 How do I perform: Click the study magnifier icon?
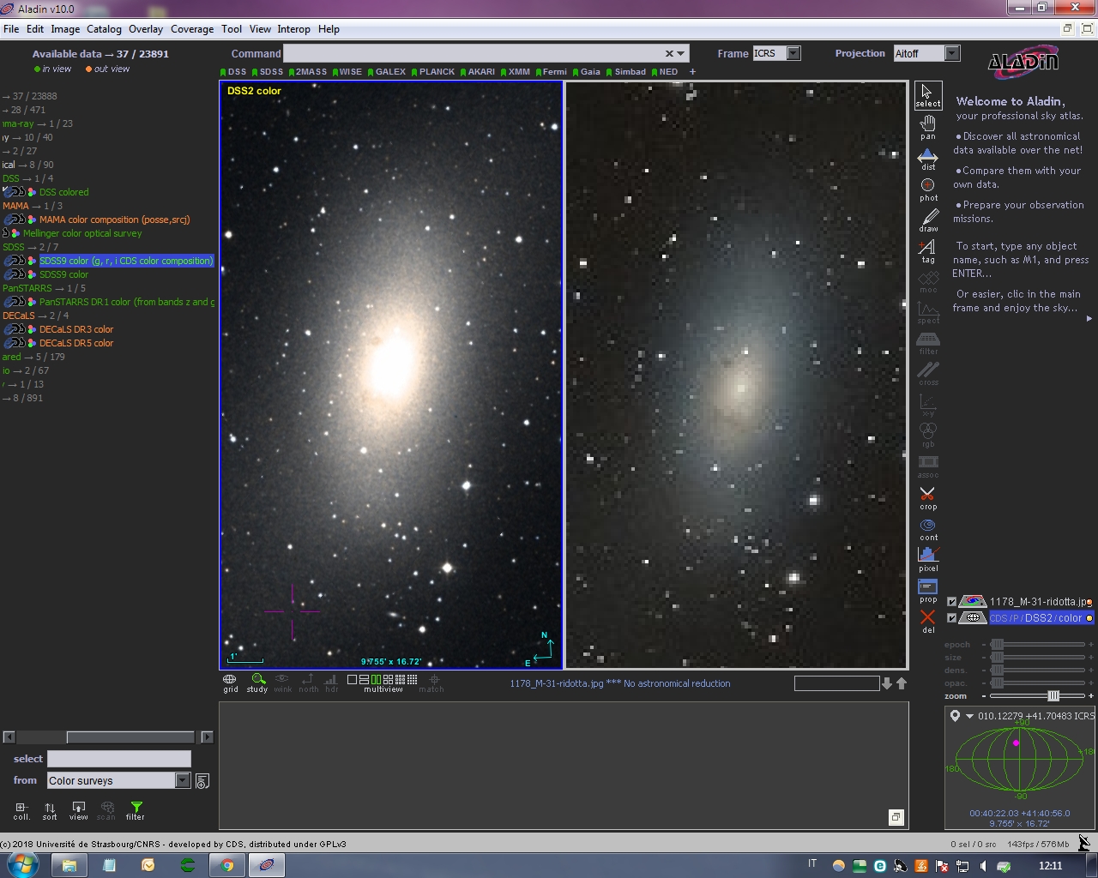pyautogui.click(x=257, y=683)
